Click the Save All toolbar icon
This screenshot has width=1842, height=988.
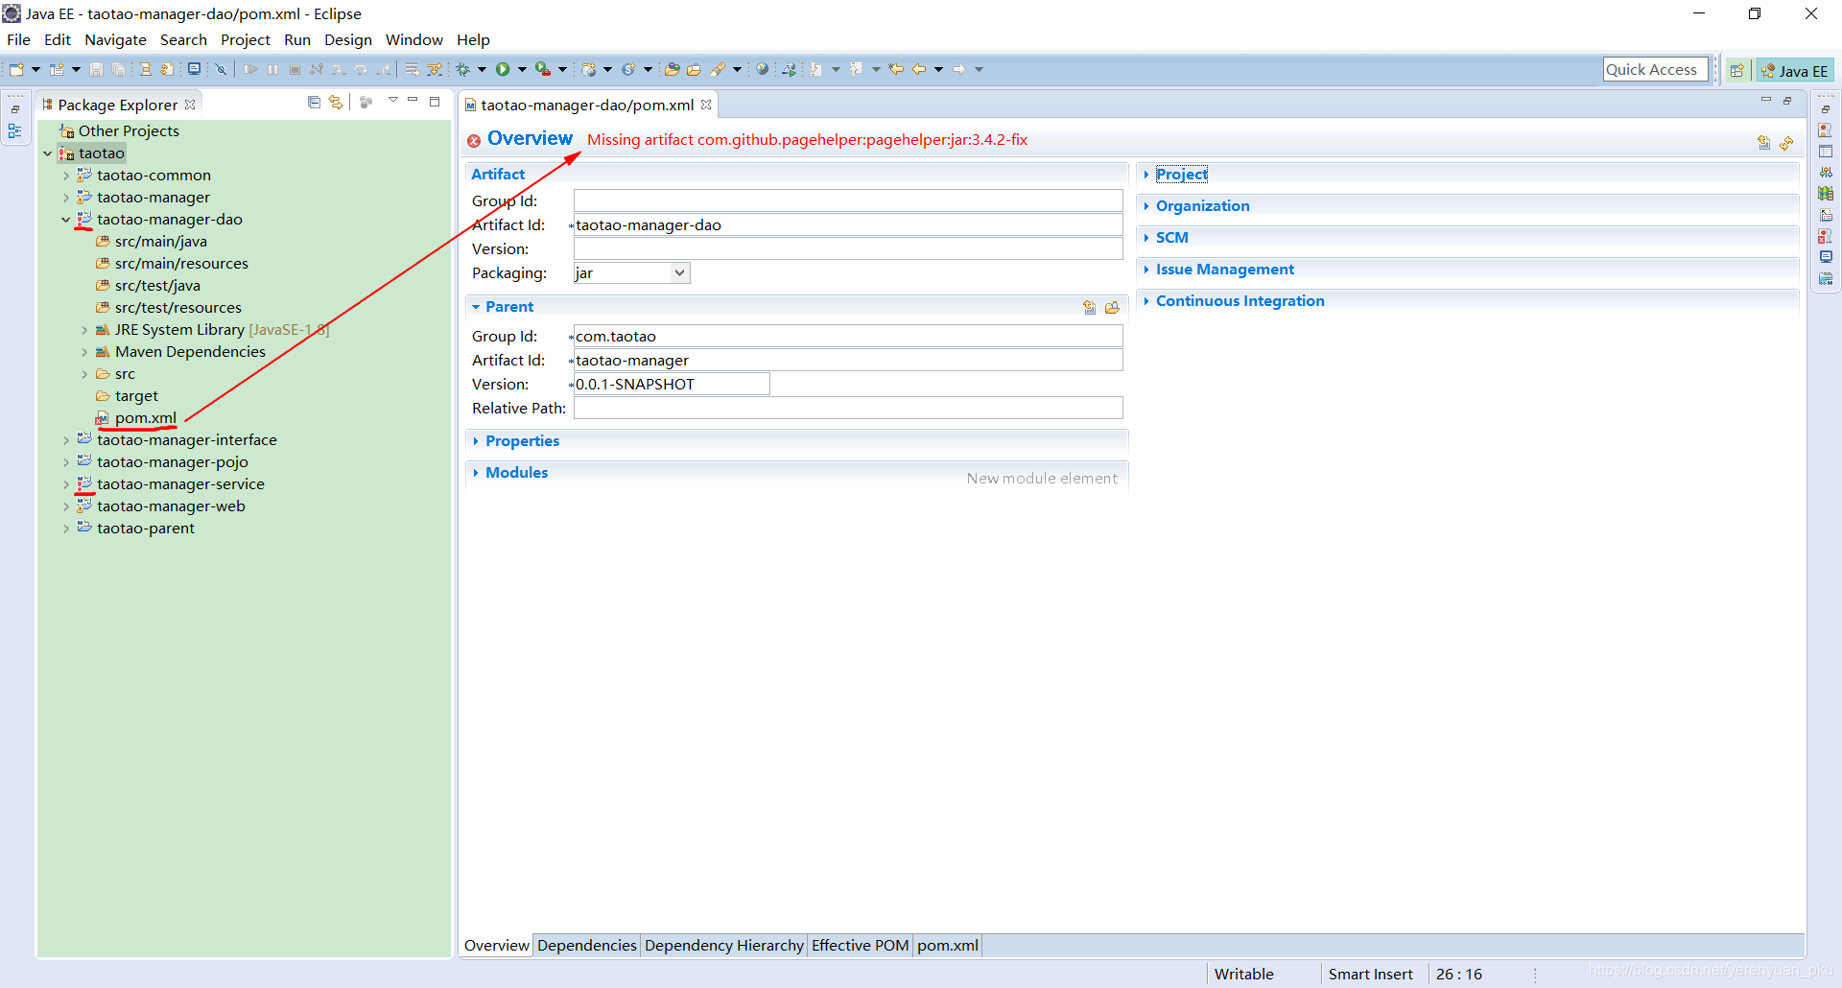118,69
